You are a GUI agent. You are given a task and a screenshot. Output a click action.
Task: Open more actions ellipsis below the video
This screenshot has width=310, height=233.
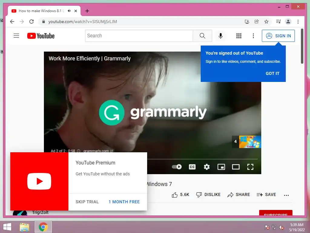[x=286, y=195]
